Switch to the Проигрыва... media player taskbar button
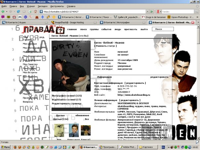200x150 pixels. [108, 147]
